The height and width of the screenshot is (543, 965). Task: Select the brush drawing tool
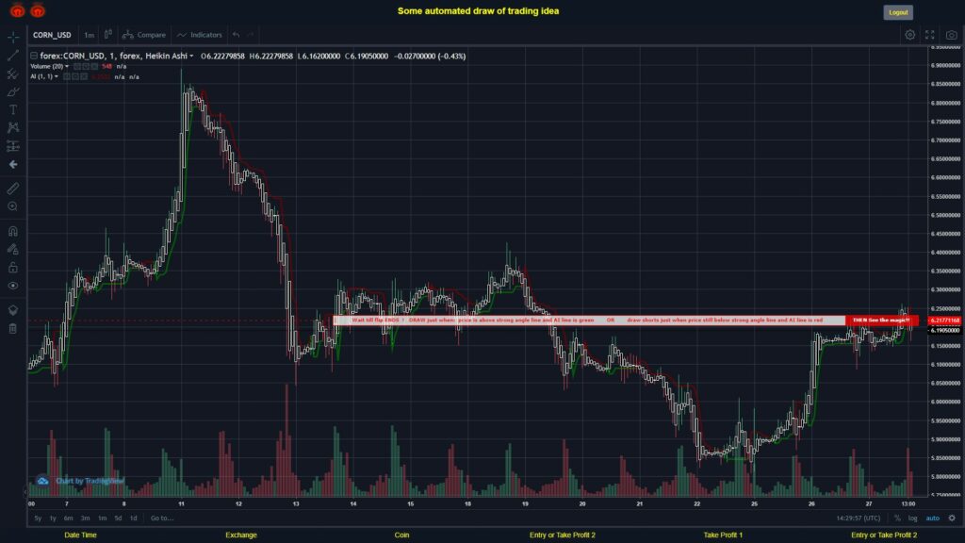tap(13, 91)
